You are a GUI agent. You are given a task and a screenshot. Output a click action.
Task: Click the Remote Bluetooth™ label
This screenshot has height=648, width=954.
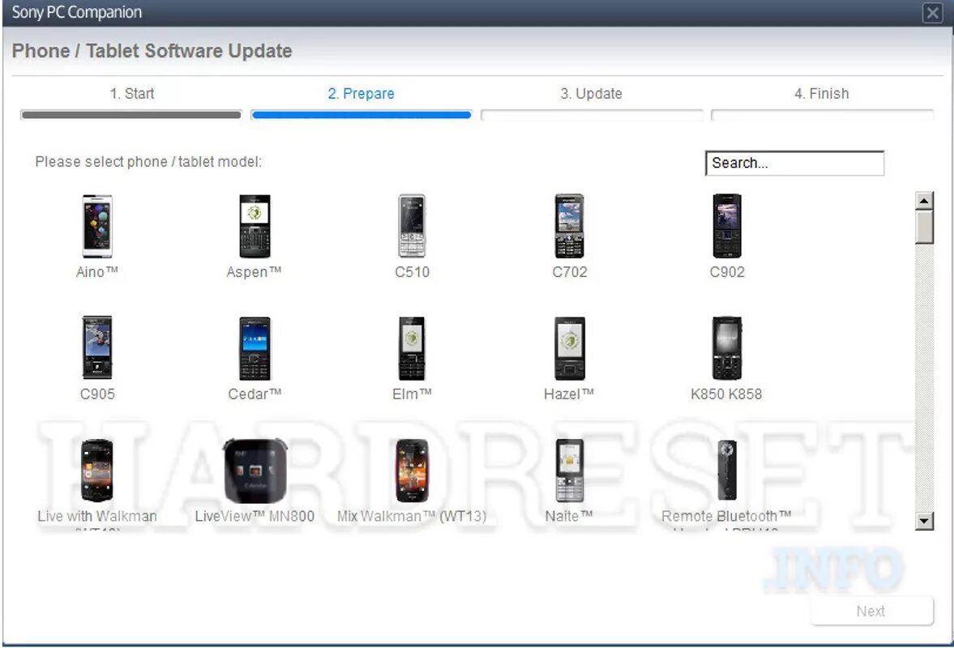point(726,516)
